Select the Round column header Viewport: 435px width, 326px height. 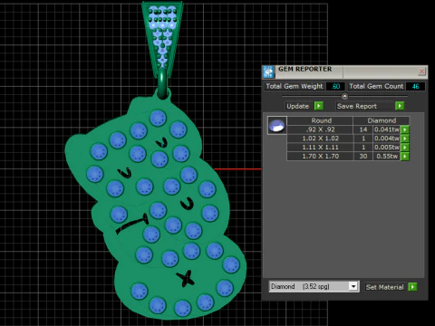[x=320, y=120]
